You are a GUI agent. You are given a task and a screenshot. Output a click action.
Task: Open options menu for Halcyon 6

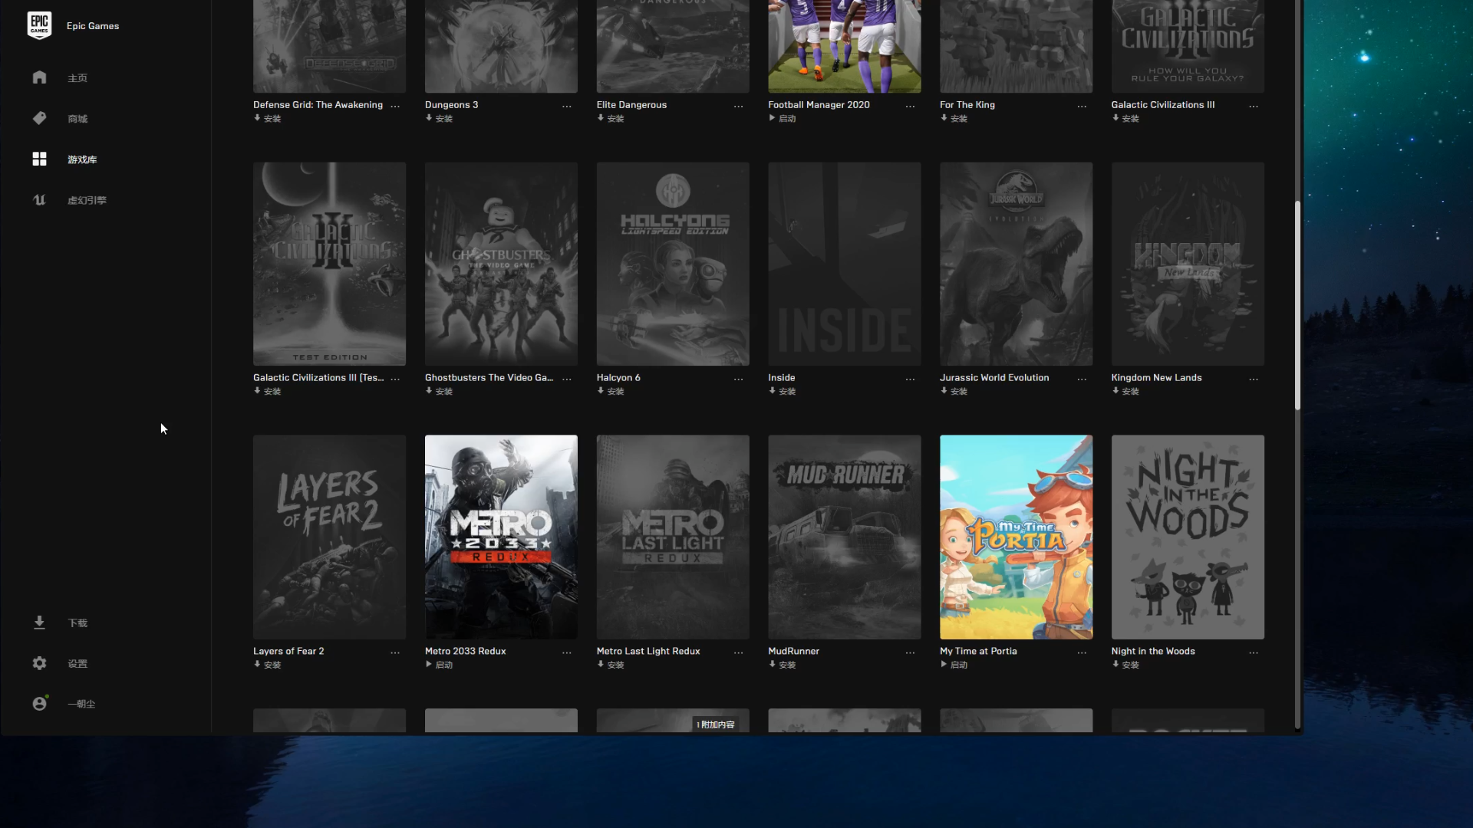(x=738, y=379)
